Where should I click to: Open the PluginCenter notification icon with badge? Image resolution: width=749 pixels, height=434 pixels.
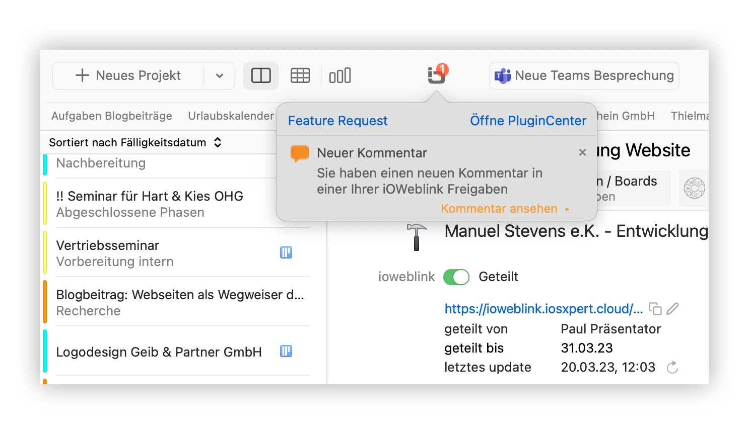tap(437, 74)
